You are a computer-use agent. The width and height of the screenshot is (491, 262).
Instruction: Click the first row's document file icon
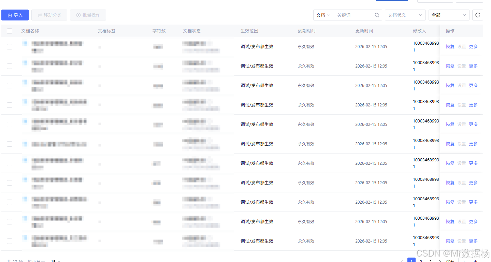25,44
